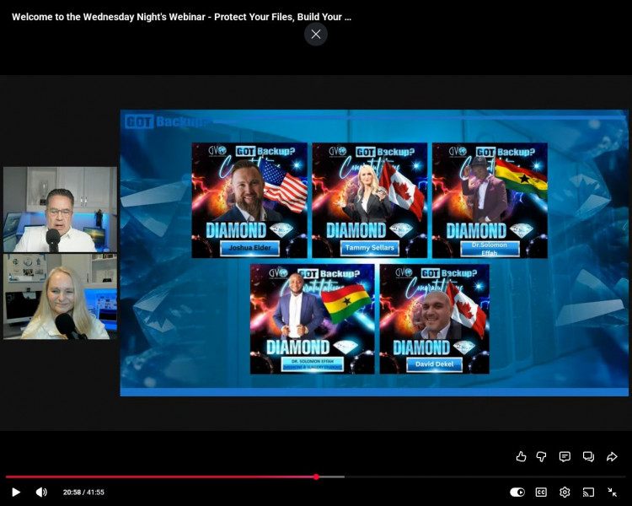Click the 20:58 / 41:55 time display
The width and height of the screenshot is (632, 506).
coord(83,493)
